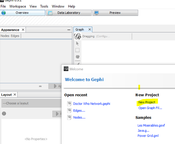Select the rectangle selection tool
Viewport: 175px width, 144px height.
pos(77,50)
